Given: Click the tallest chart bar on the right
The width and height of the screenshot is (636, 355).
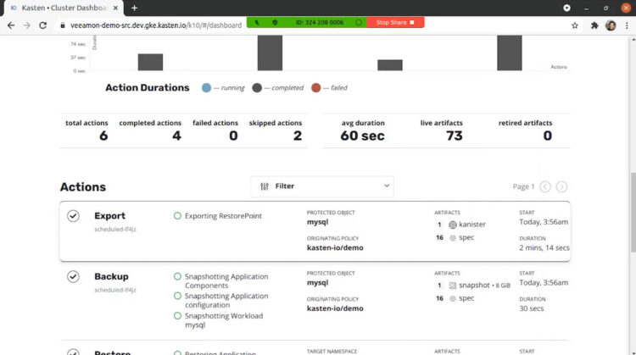Looking at the screenshot, I should pos(510,53).
